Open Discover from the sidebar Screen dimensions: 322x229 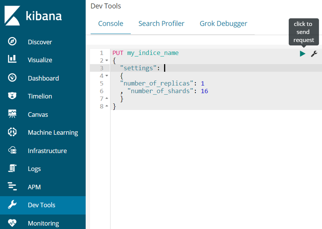tap(40, 42)
